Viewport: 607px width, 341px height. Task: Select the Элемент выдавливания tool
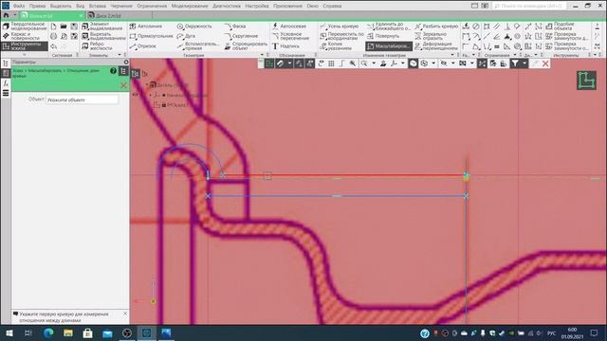101,26
